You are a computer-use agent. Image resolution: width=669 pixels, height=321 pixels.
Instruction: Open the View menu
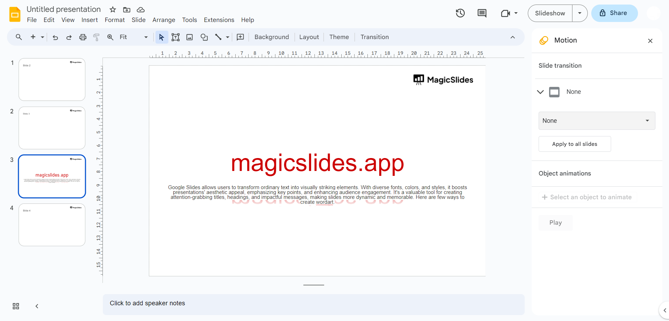(68, 20)
